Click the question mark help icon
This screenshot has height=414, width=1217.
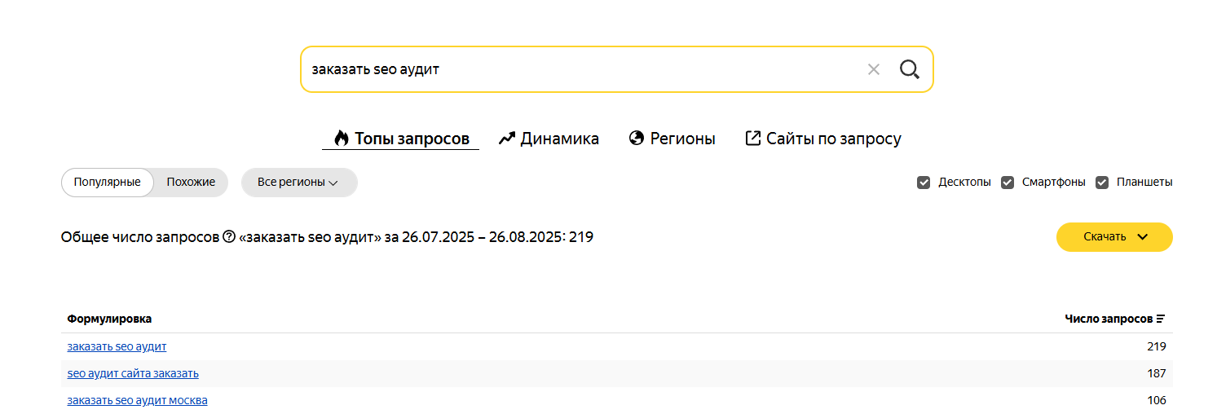229,237
